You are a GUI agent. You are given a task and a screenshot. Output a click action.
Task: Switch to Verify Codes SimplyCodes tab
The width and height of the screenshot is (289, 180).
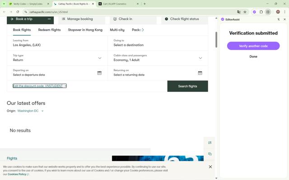28,4
